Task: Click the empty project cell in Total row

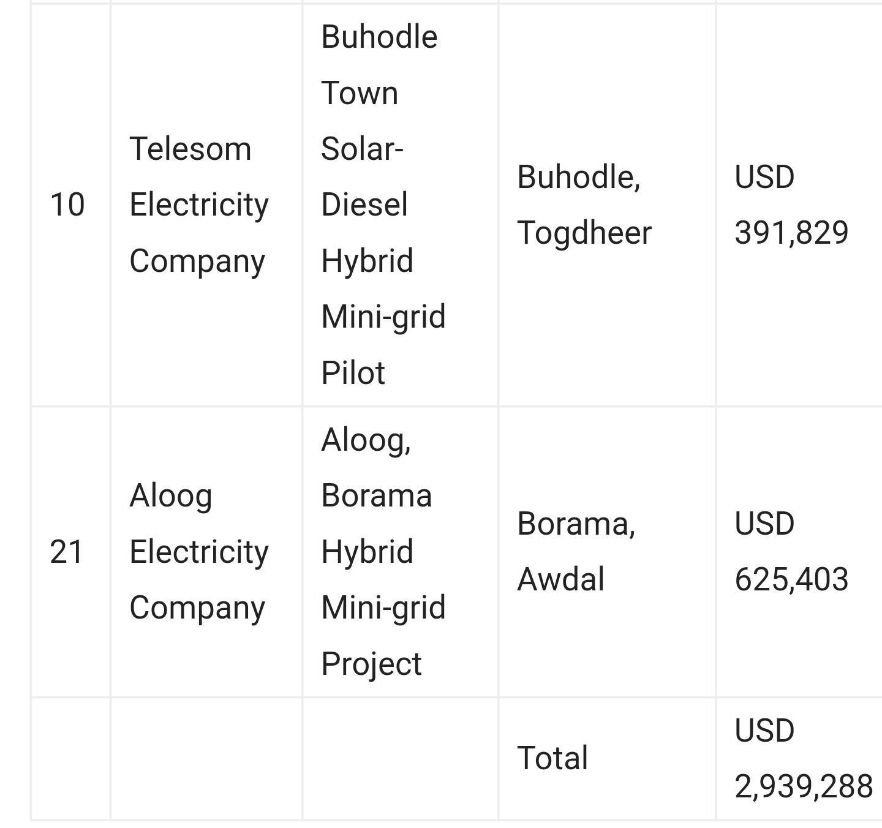Action: point(400,758)
